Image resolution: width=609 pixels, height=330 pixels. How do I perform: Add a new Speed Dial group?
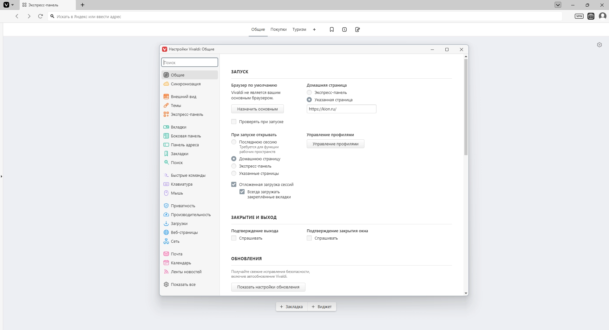tap(314, 30)
